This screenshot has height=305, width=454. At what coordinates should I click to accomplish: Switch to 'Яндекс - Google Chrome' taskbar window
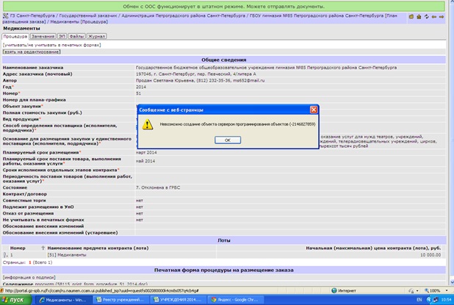pos(235,300)
